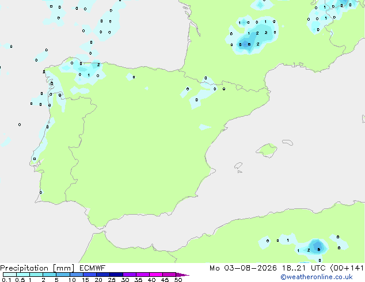Choose the 40 mm magenta legend swatch
Screen dimensions: 365x282
[156, 275]
